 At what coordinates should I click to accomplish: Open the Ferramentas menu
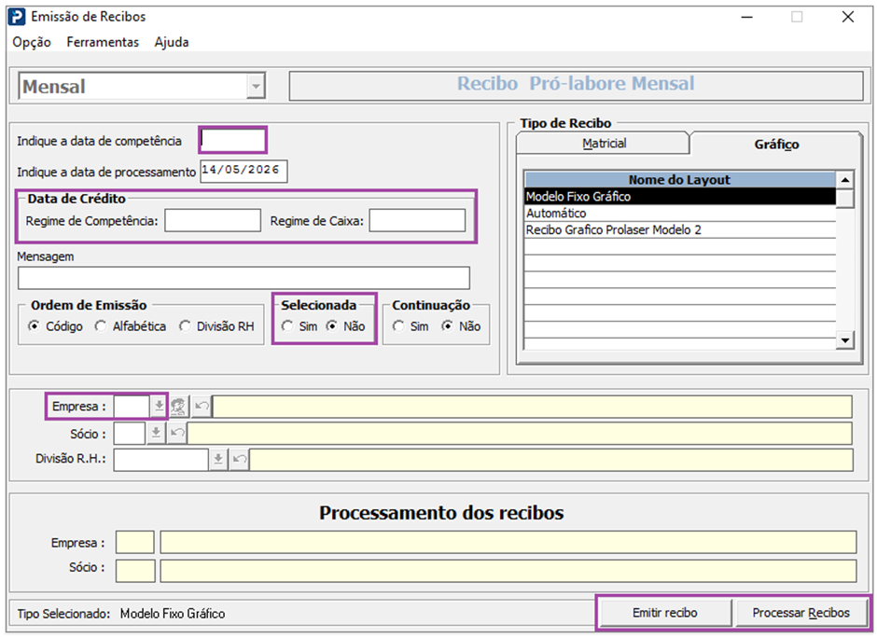point(103,42)
